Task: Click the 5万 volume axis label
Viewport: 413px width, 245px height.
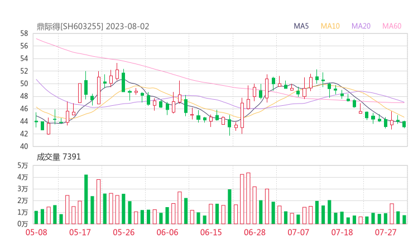Action: [x=23, y=165]
